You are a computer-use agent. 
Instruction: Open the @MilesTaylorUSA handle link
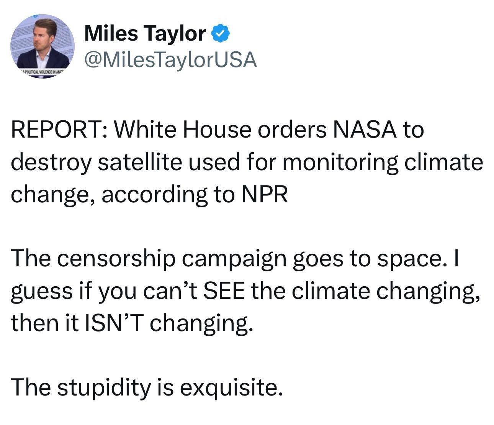pyautogui.click(x=170, y=59)
